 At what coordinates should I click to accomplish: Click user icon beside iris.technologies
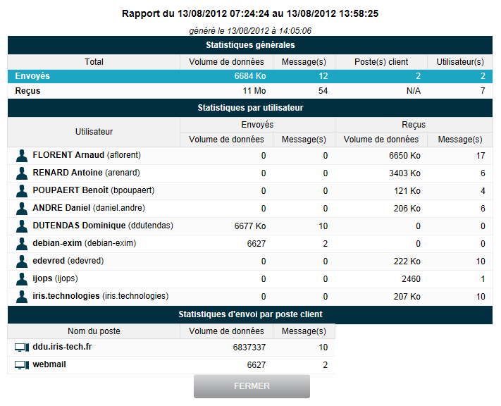click(22, 296)
